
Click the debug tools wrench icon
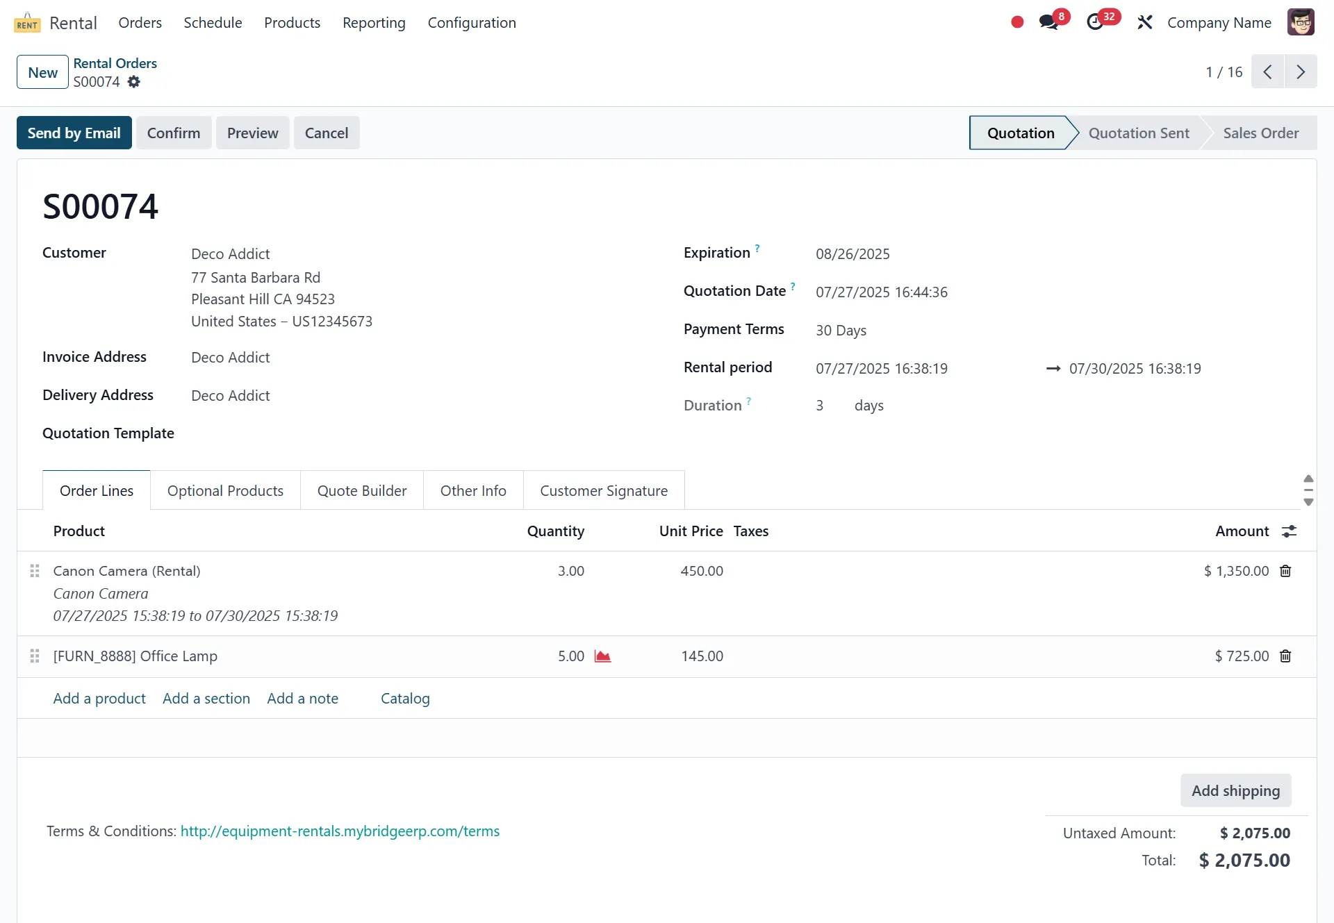click(1144, 22)
